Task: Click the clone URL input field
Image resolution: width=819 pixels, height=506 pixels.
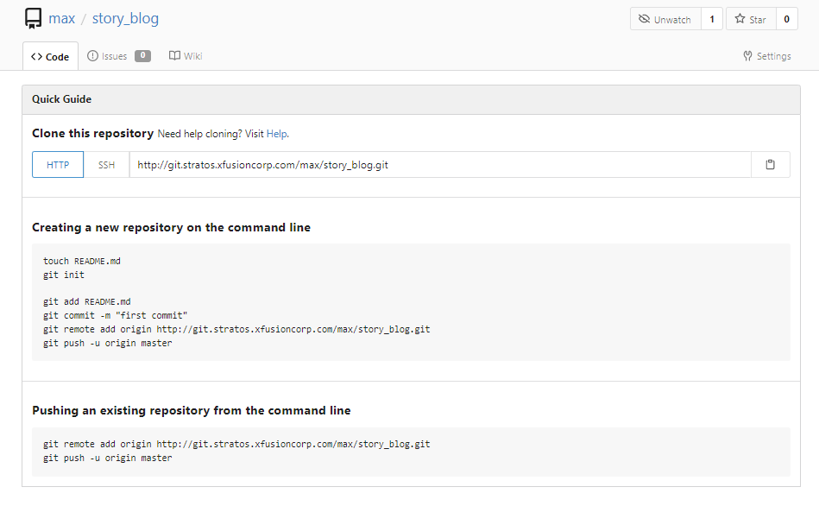Action: (440, 165)
